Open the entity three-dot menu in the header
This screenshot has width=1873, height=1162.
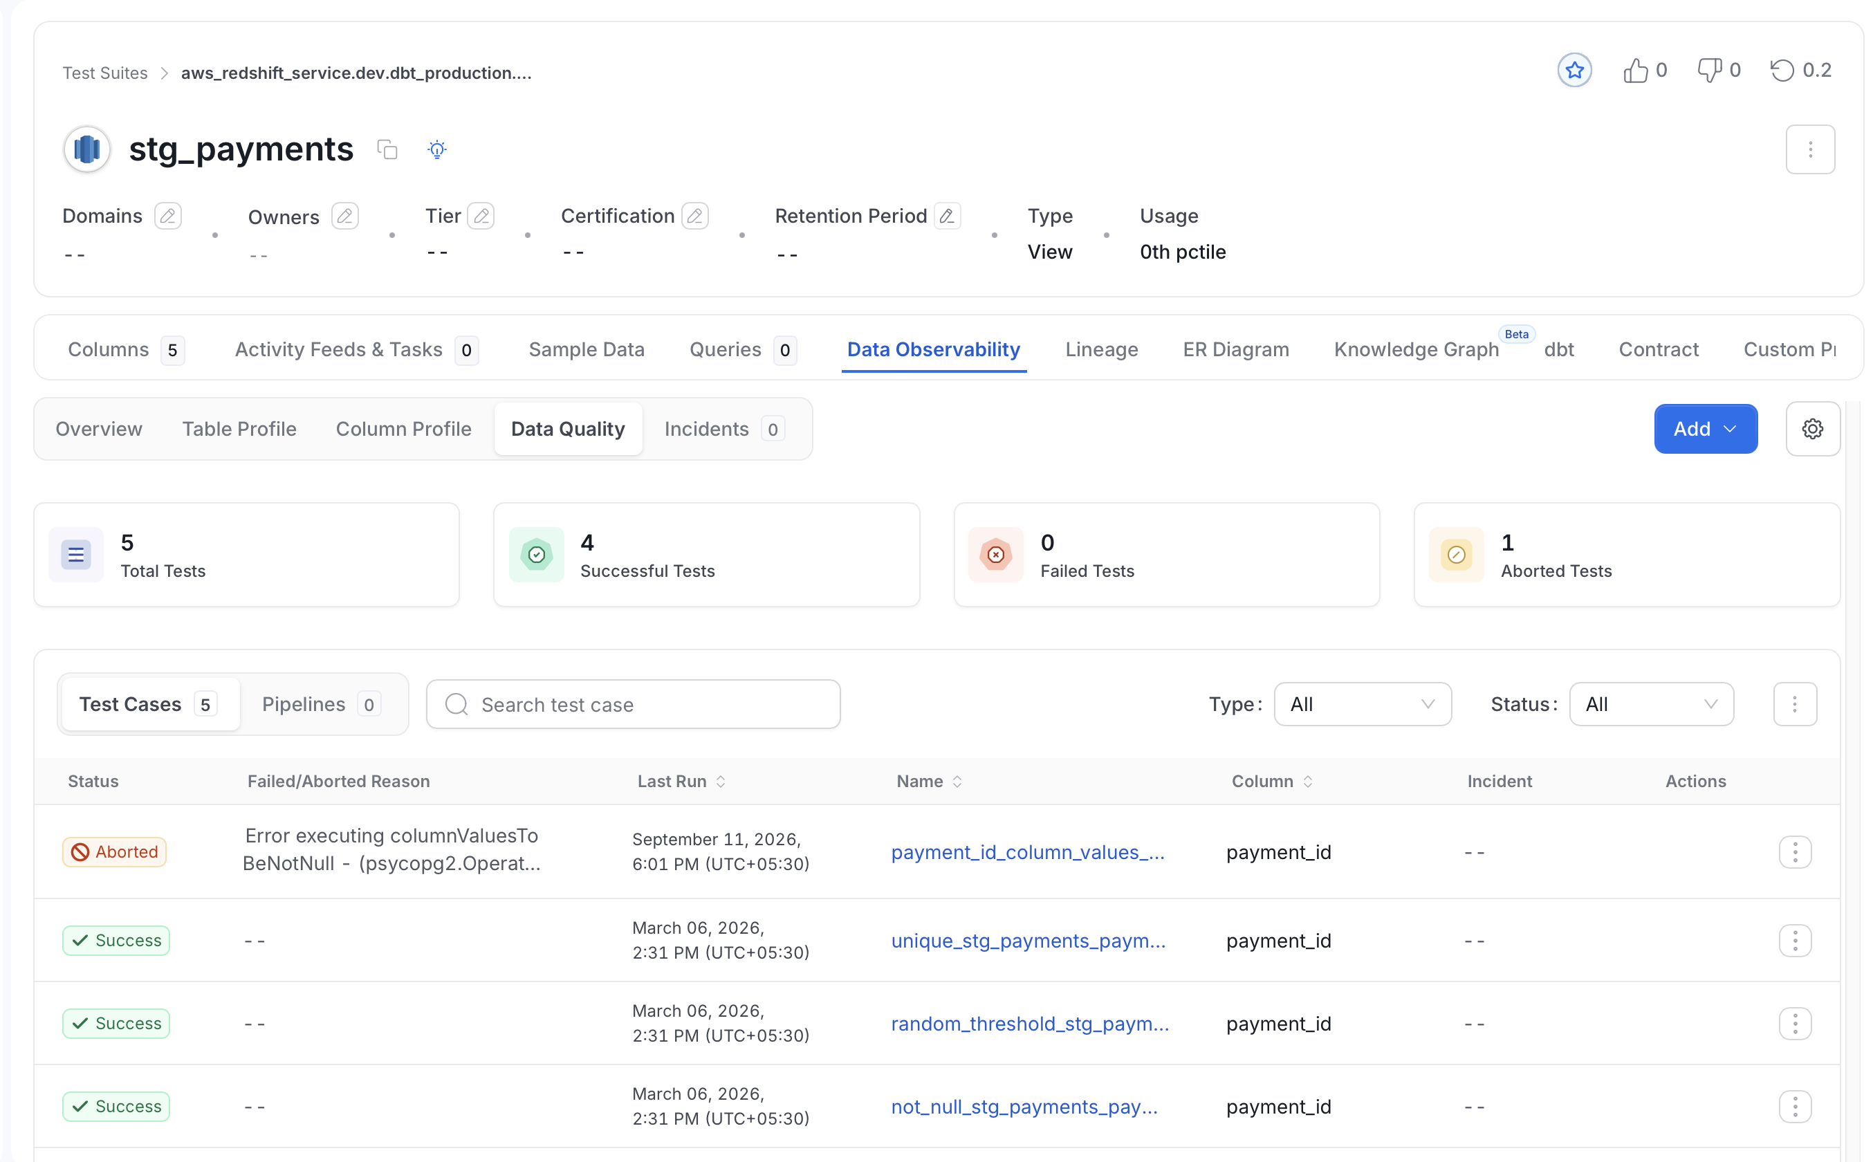tap(1810, 149)
